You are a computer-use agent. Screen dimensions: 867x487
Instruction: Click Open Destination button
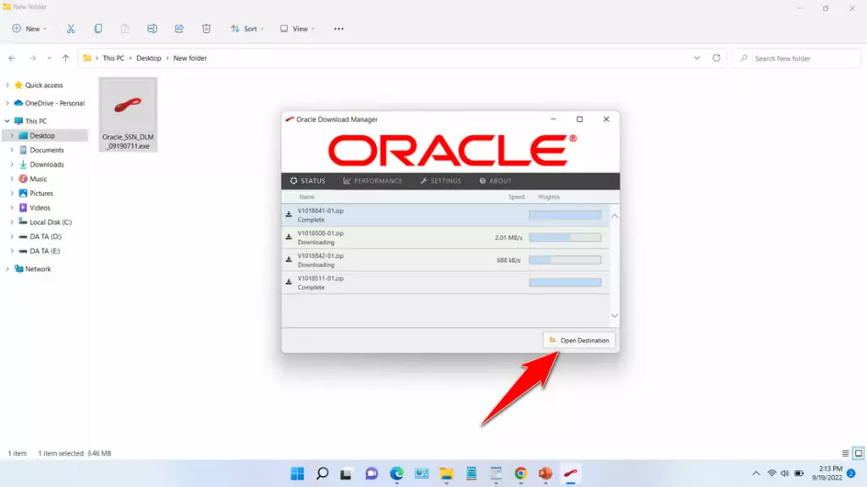[x=579, y=340]
